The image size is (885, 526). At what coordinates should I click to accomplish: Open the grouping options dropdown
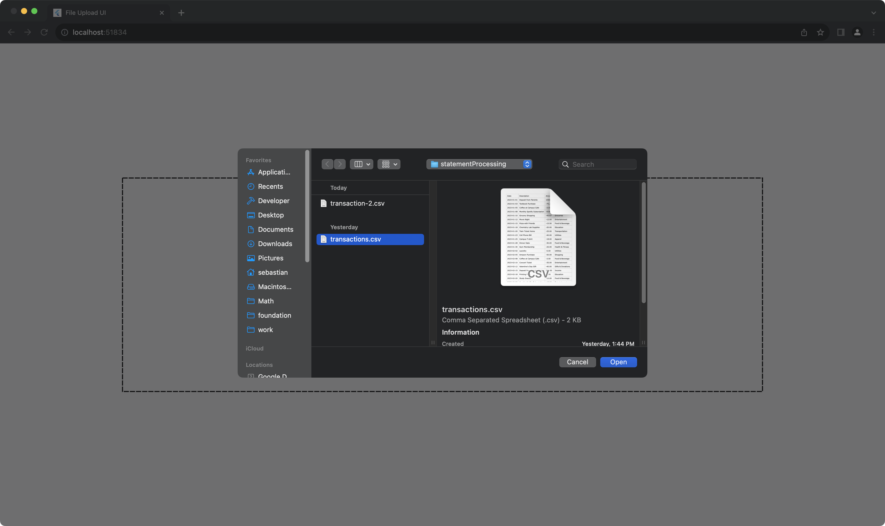click(389, 164)
